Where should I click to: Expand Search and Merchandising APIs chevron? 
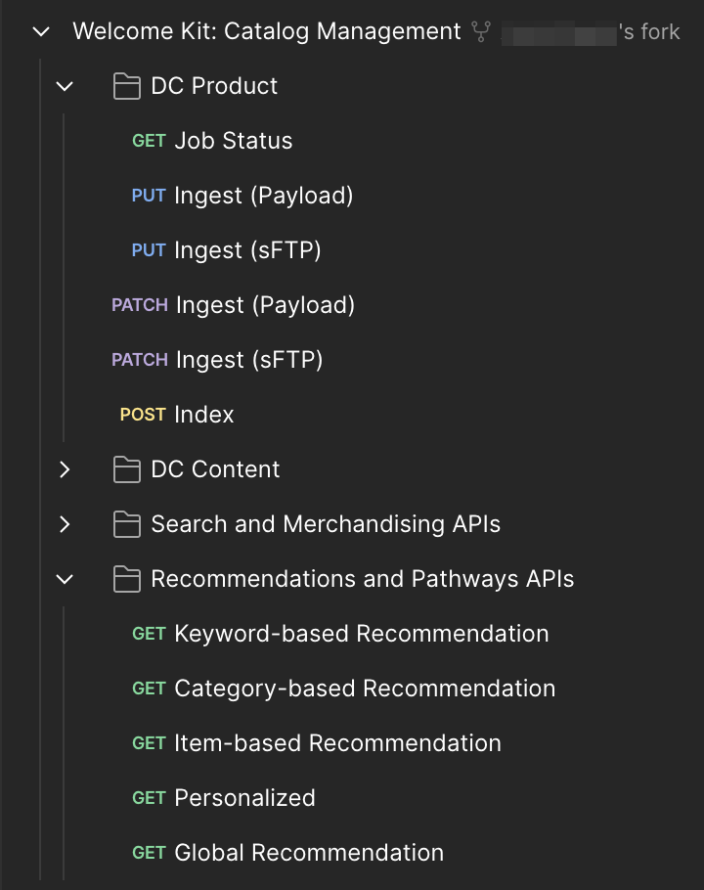point(65,524)
